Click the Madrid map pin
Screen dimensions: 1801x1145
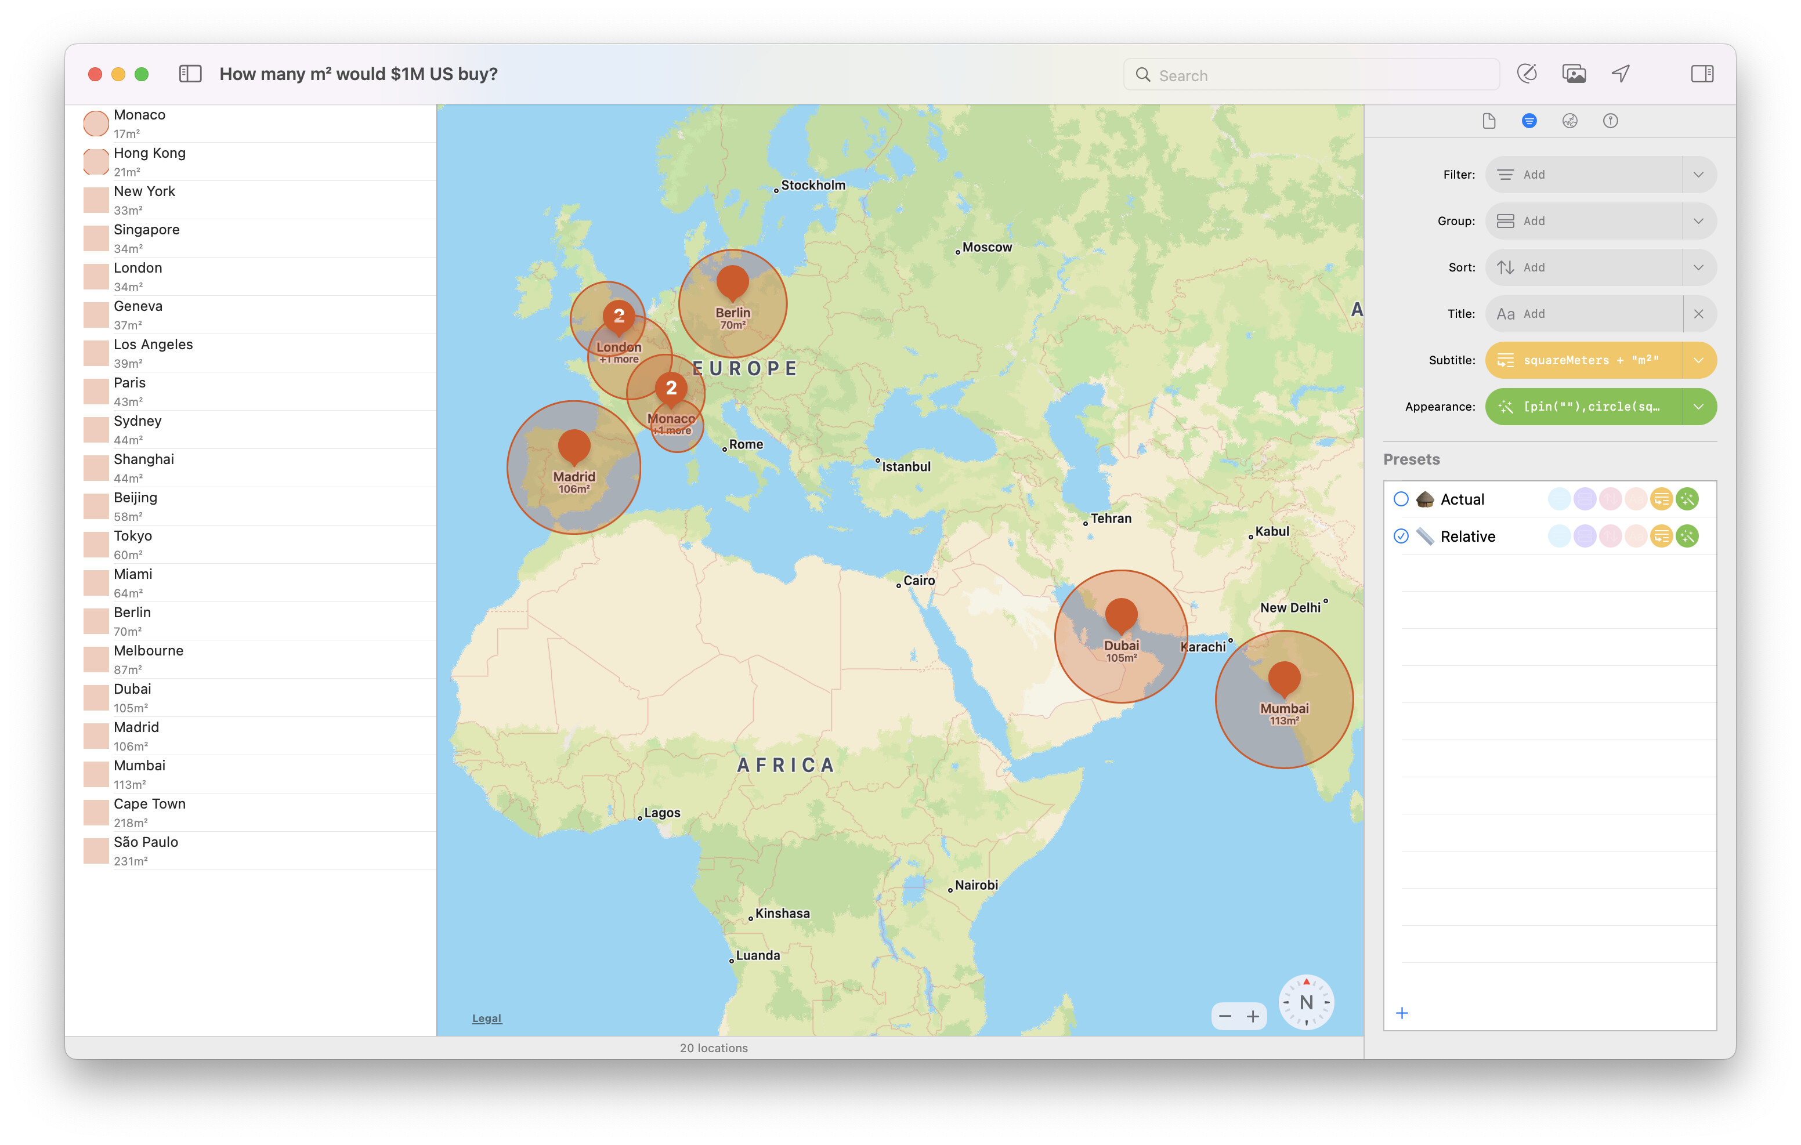[574, 447]
